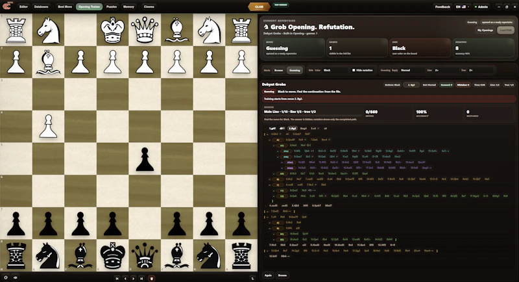Open the Tree 2× dropdown

click(x=481, y=70)
